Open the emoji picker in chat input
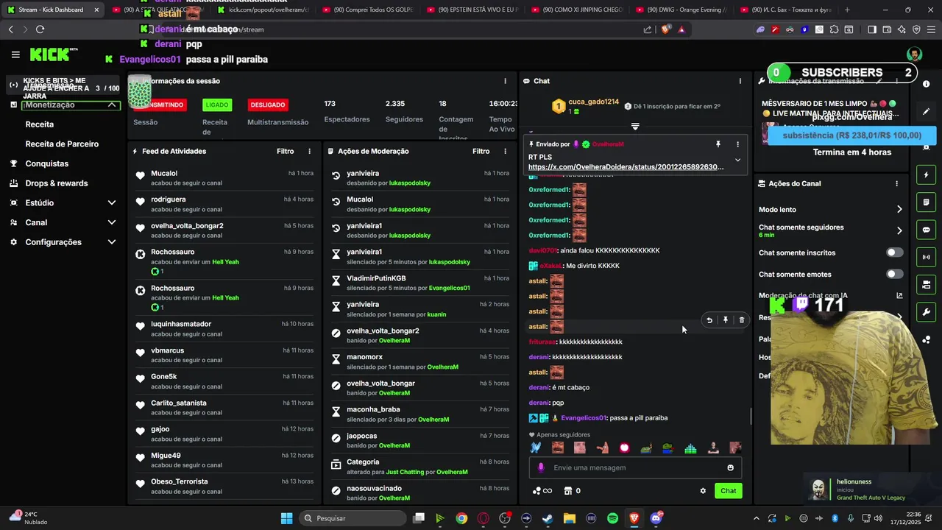The height and width of the screenshot is (530, 942). (x=730, y=467)
